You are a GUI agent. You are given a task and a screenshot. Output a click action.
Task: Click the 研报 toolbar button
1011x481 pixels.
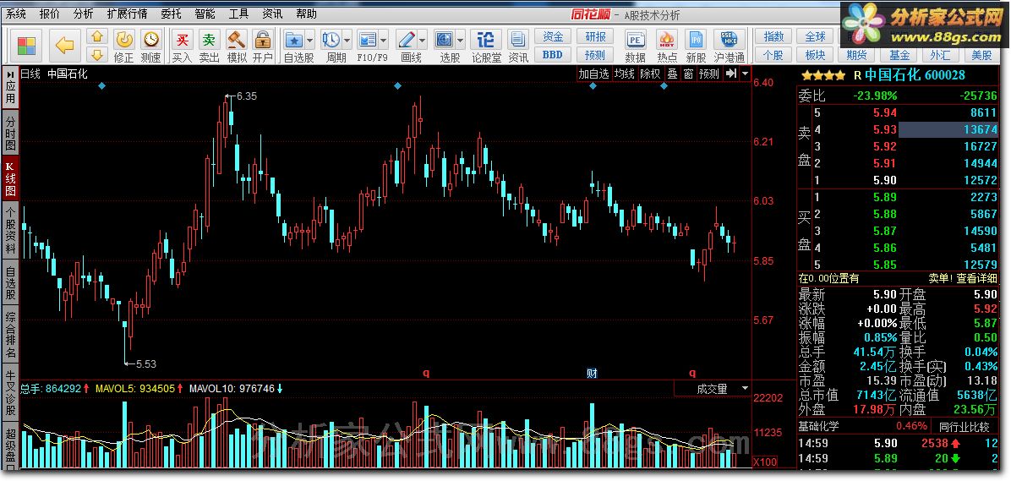(595, 36)
